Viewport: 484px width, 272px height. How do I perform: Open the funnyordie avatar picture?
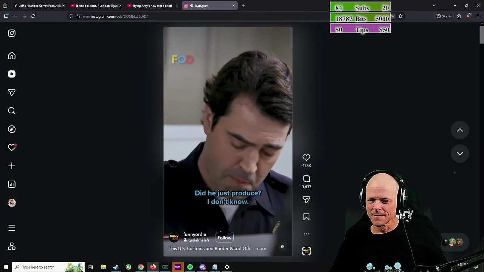click(x=174, y=237)
